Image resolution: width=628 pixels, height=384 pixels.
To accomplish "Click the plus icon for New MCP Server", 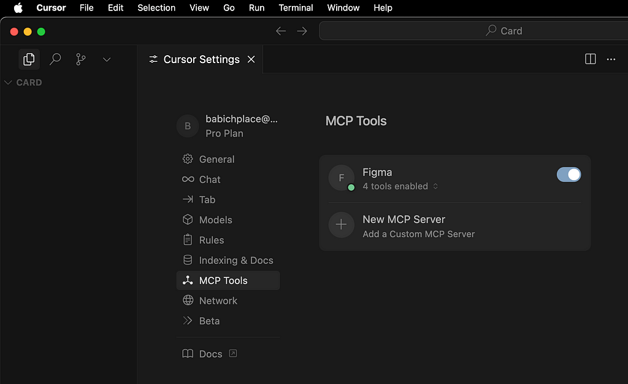I will pos(341,224).
